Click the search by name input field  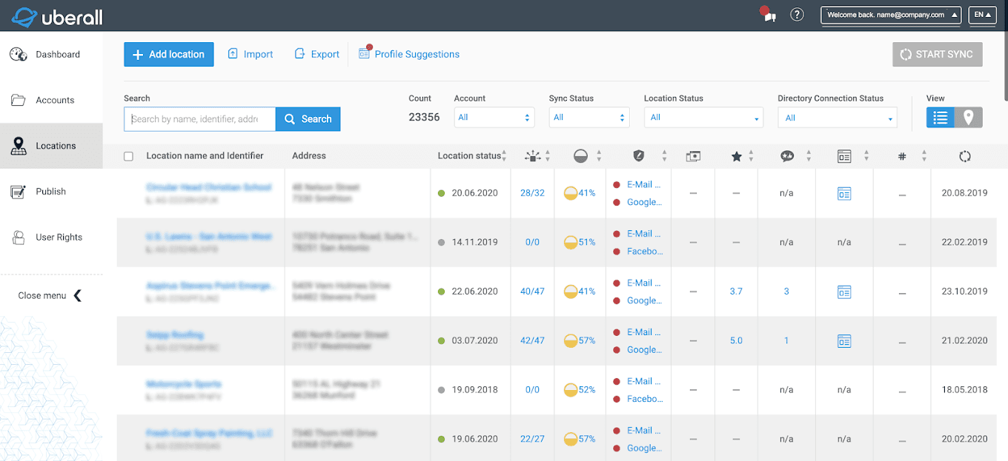200,119
